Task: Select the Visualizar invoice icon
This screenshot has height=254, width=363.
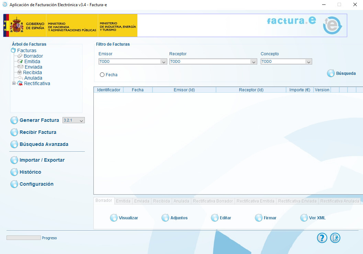Action: (x=114, y=218)
